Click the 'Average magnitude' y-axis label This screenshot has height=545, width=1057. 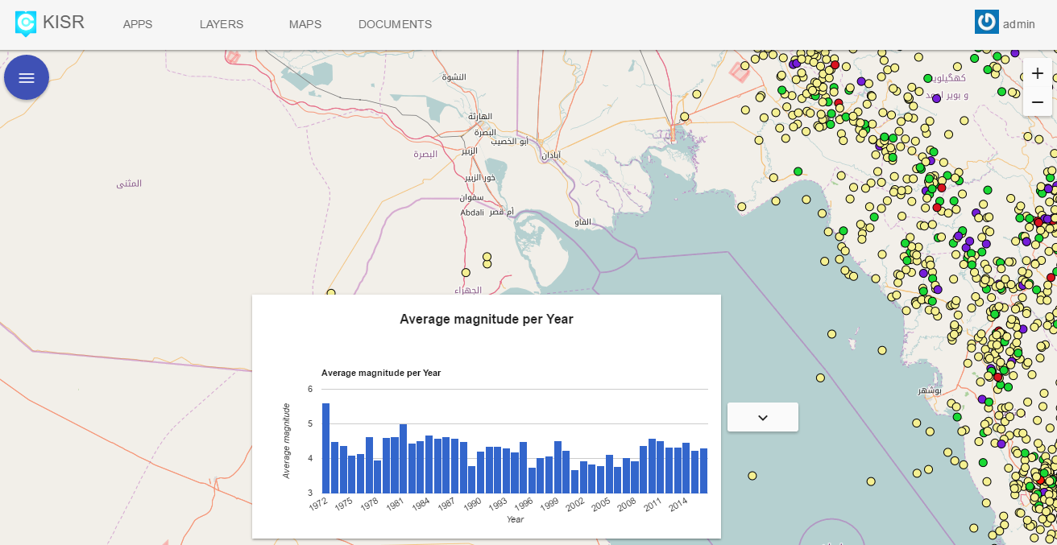(286, 441)
